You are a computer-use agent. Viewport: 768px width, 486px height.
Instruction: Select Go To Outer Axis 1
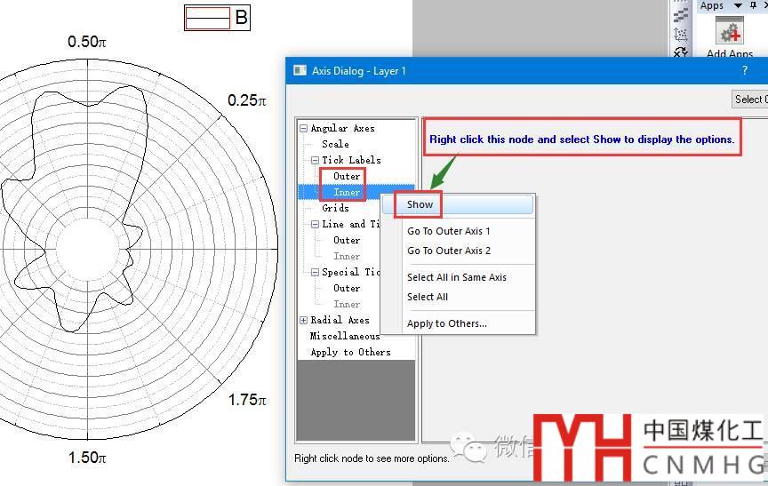(x=448, y=231)
